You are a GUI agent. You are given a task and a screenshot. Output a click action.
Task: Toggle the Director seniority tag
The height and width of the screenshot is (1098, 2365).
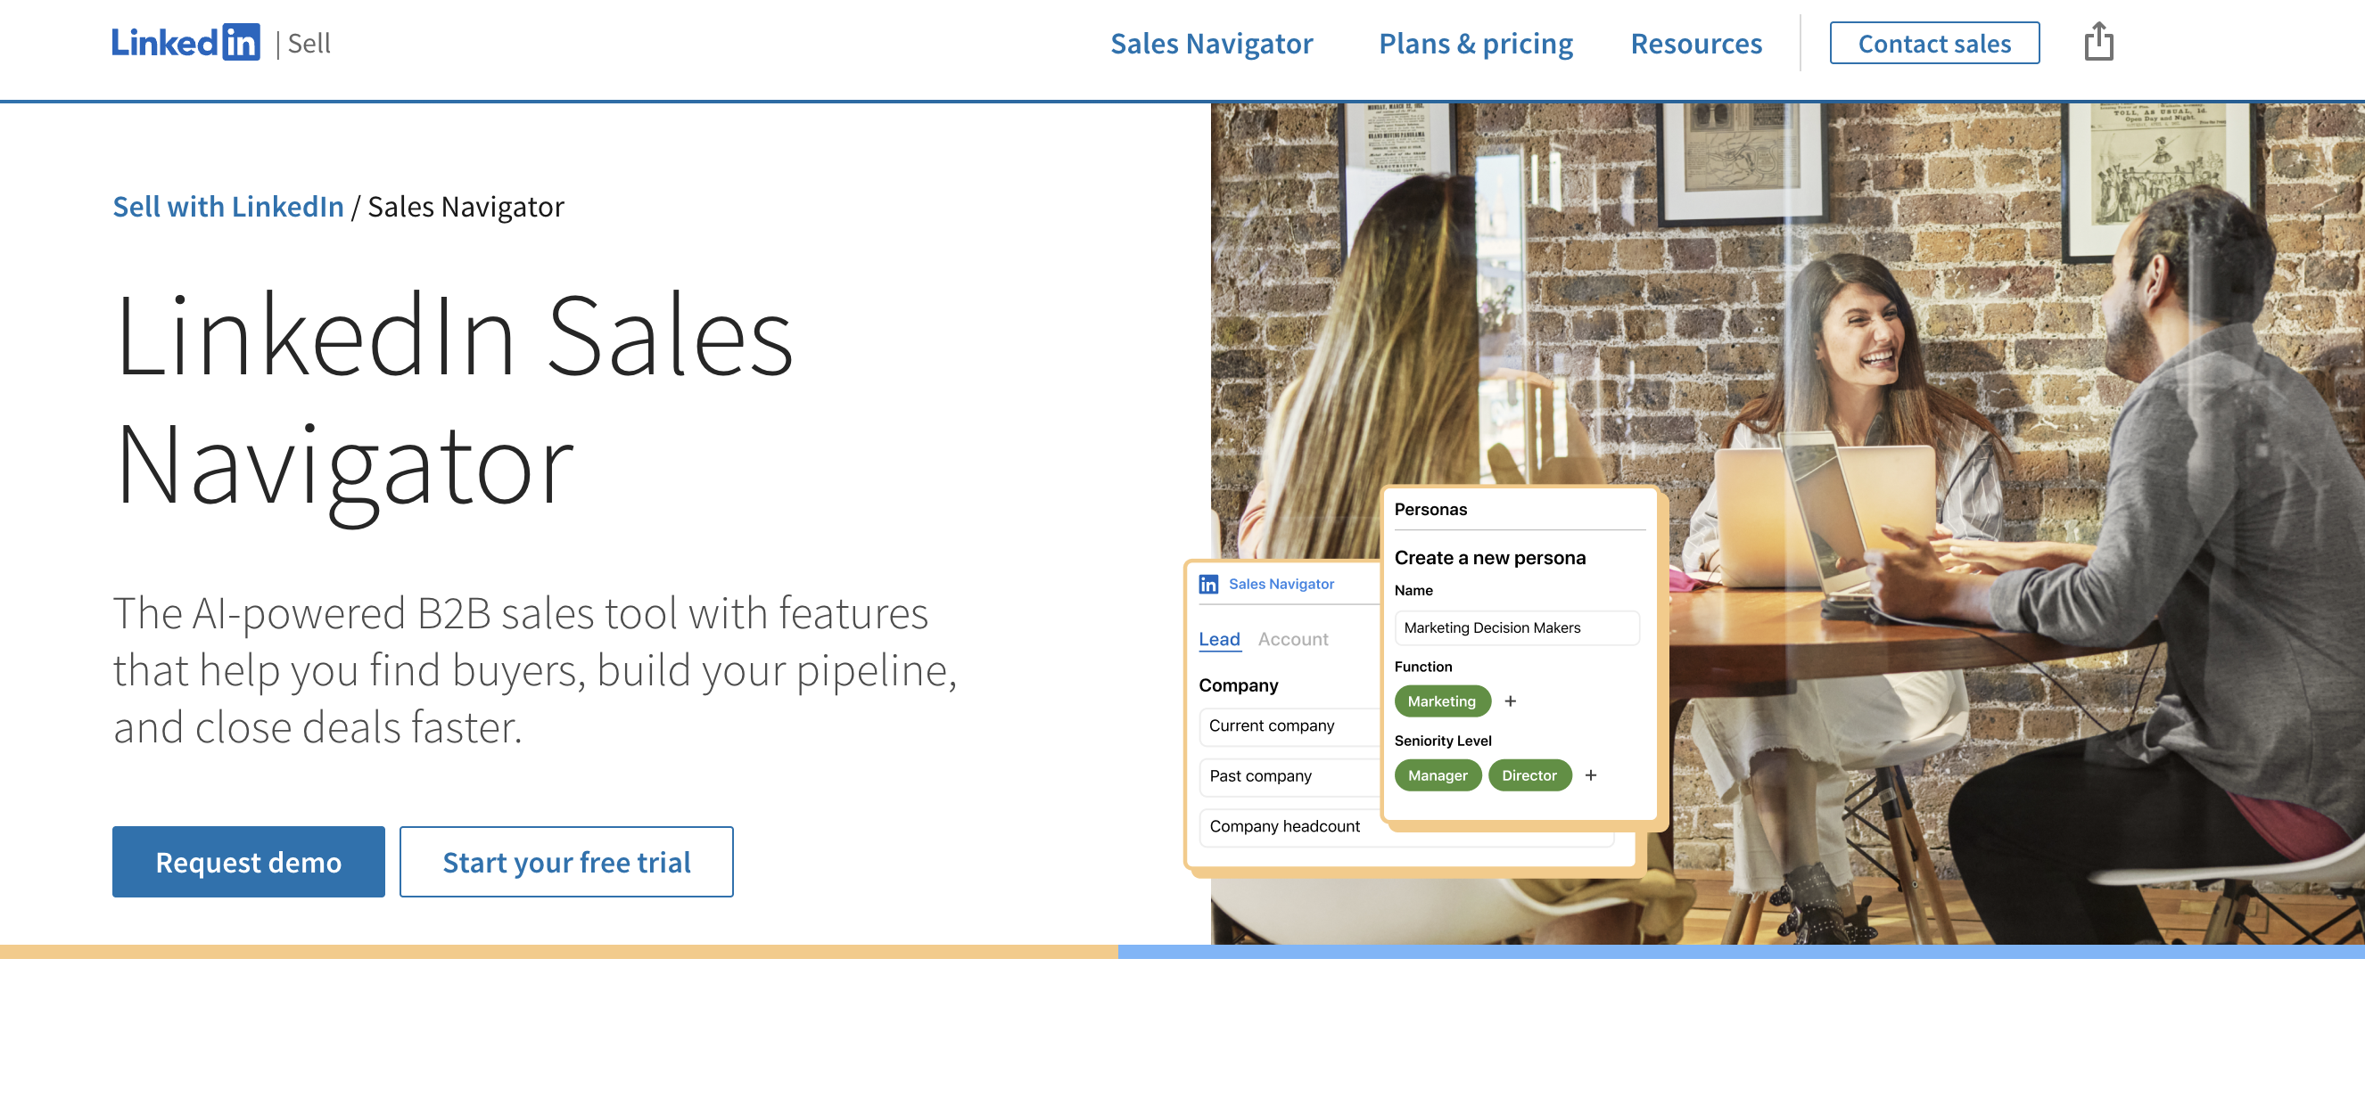click(1529, 775)
